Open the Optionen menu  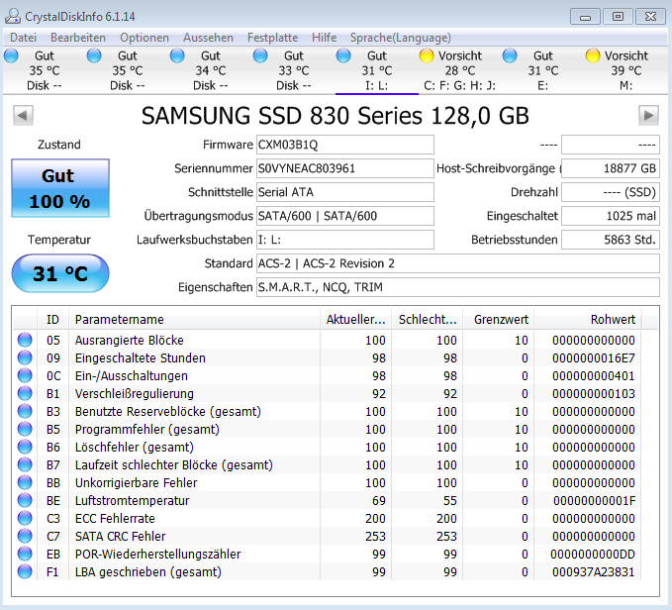tap(144, 38)
